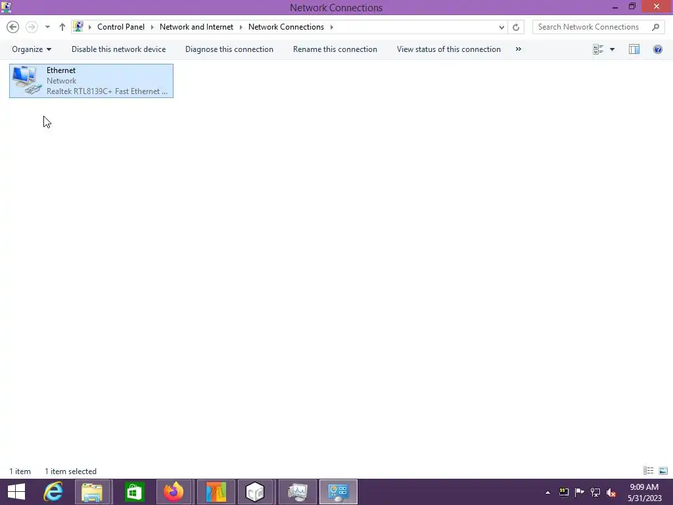Refresh the Network Connections view

tap(516, 27)
